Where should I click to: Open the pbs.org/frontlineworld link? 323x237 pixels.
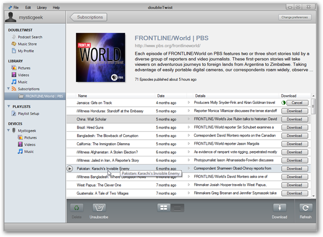[x=168, y=46]
